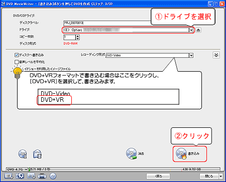Expand the レコーディング形式 dropdown

(191, 55)
